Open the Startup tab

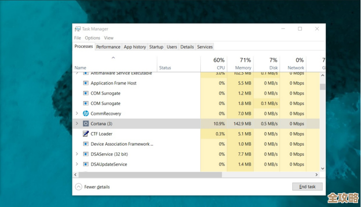(156, 47)
